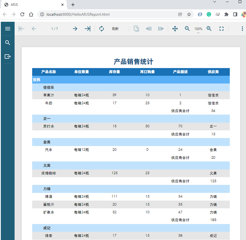Click the 产品描述 column header
Screen dimensions: 246x240
click(180, 72)
